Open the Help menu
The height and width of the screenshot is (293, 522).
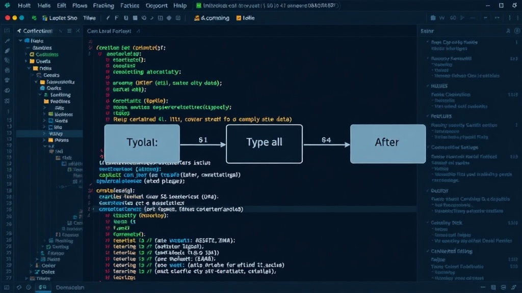click(180, 6)
